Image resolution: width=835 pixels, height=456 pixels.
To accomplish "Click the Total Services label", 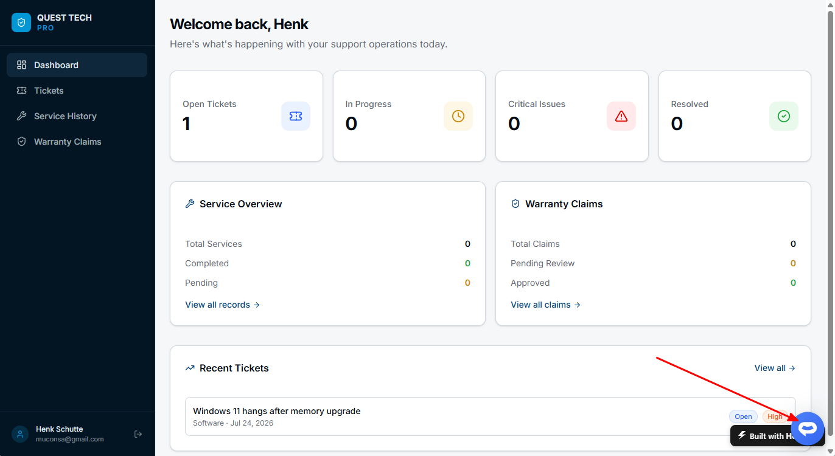I will pyautogui.click(x=213, y=244).
